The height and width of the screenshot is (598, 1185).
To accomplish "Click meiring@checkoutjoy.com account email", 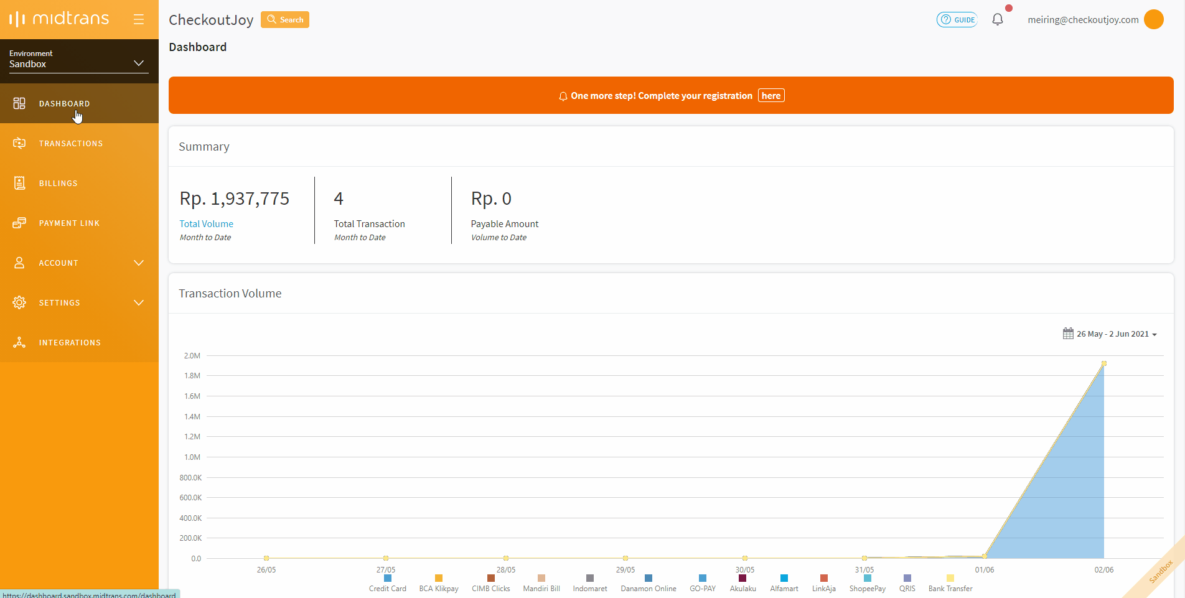I will click(1083, 19).
